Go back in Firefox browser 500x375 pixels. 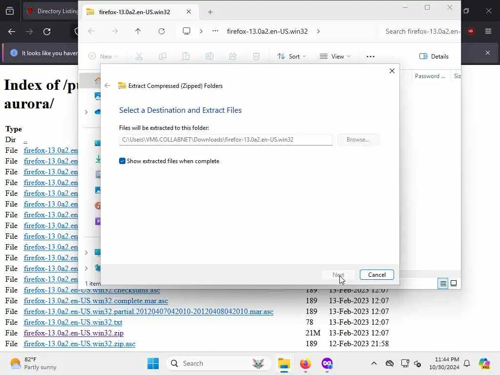(12, 32)
